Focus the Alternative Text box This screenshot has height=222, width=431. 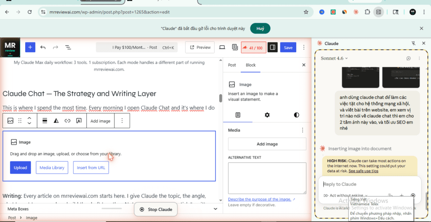click(x=267, y=178)
